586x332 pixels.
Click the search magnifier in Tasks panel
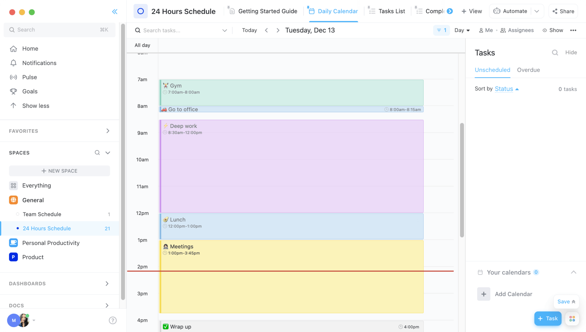click(x=555, y=53)
